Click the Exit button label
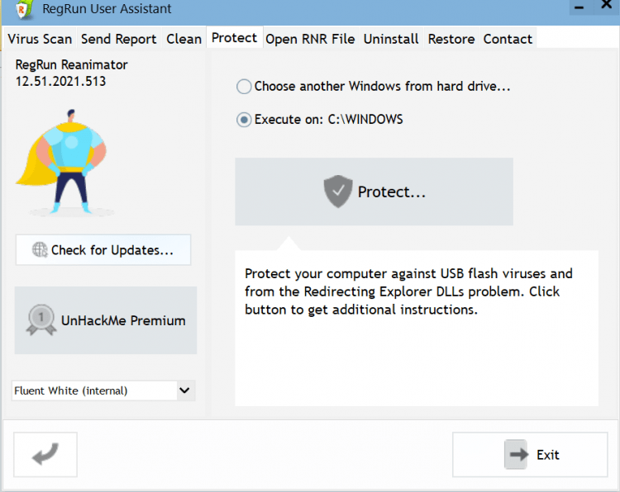 pos(548,455)
